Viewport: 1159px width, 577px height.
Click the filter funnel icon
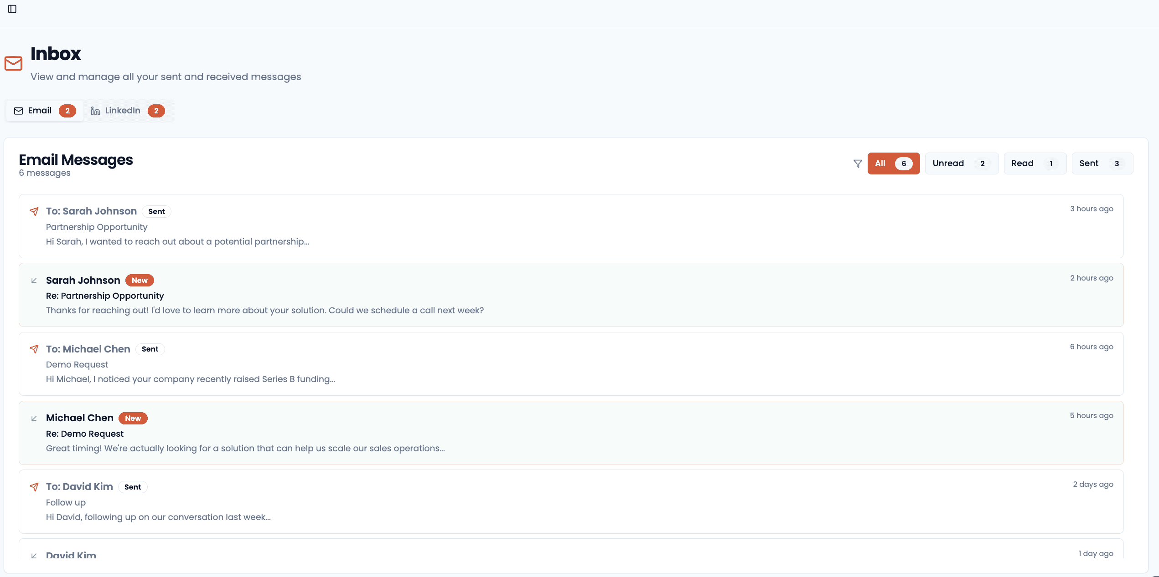coord(858,163)
